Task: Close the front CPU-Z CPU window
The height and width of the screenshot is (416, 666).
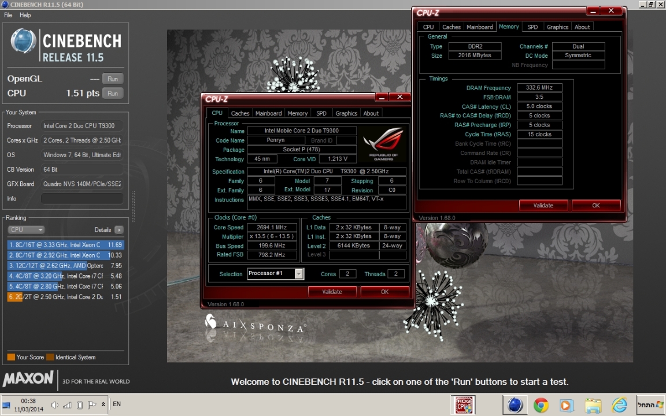Action: [399, 97]
